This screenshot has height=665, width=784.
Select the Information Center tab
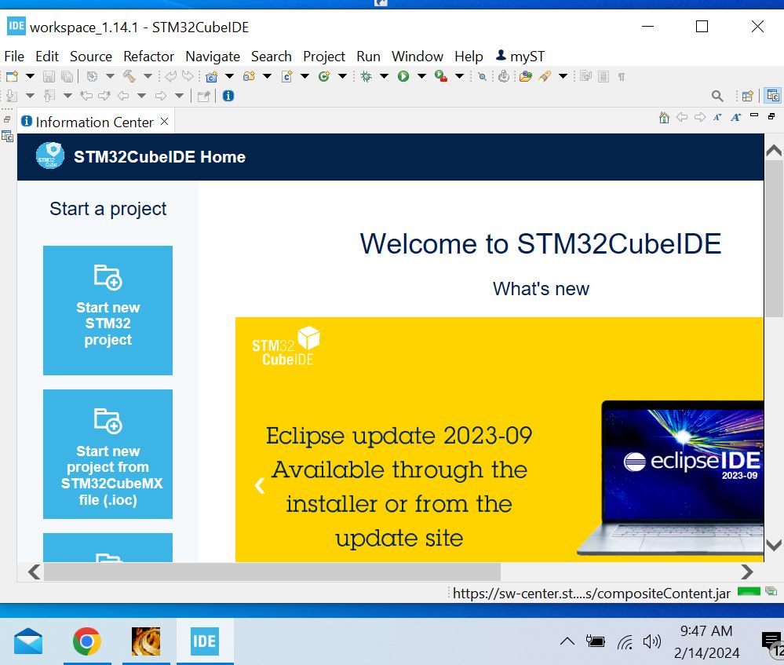tap(94, 122)
